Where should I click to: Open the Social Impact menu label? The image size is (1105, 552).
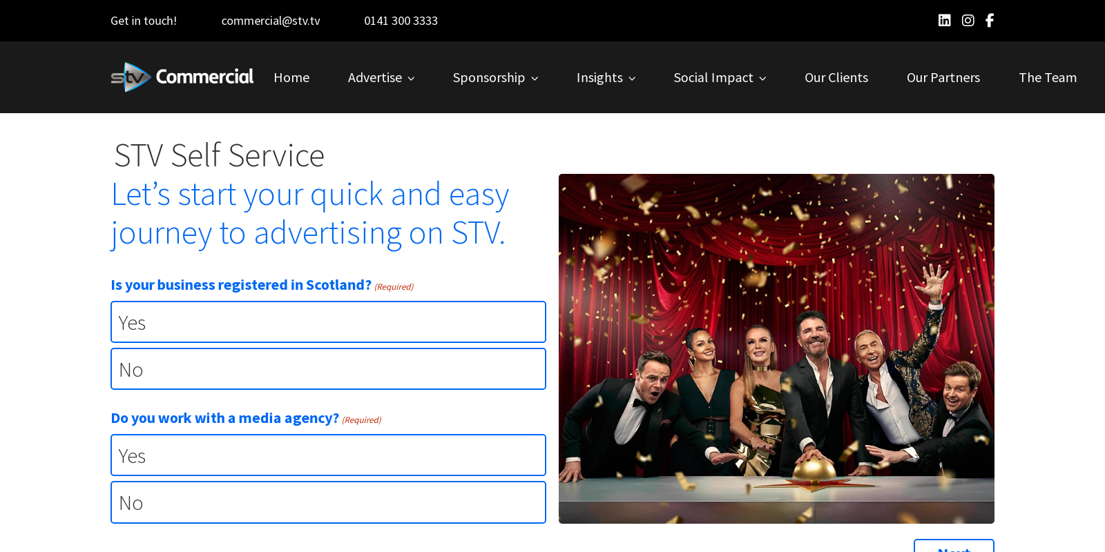(x=713, y=78)
